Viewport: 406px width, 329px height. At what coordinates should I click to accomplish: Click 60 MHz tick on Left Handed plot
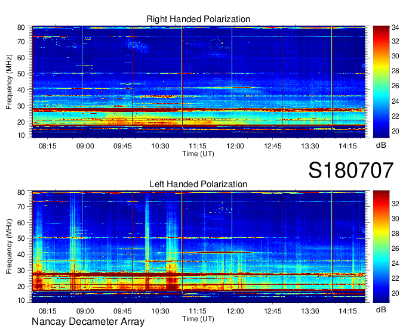[x=21, y=223]
